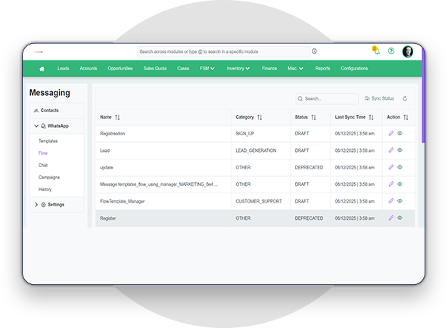
Task: Edit the Lead flow with pencil icon
Action: (x=390, y=150)
